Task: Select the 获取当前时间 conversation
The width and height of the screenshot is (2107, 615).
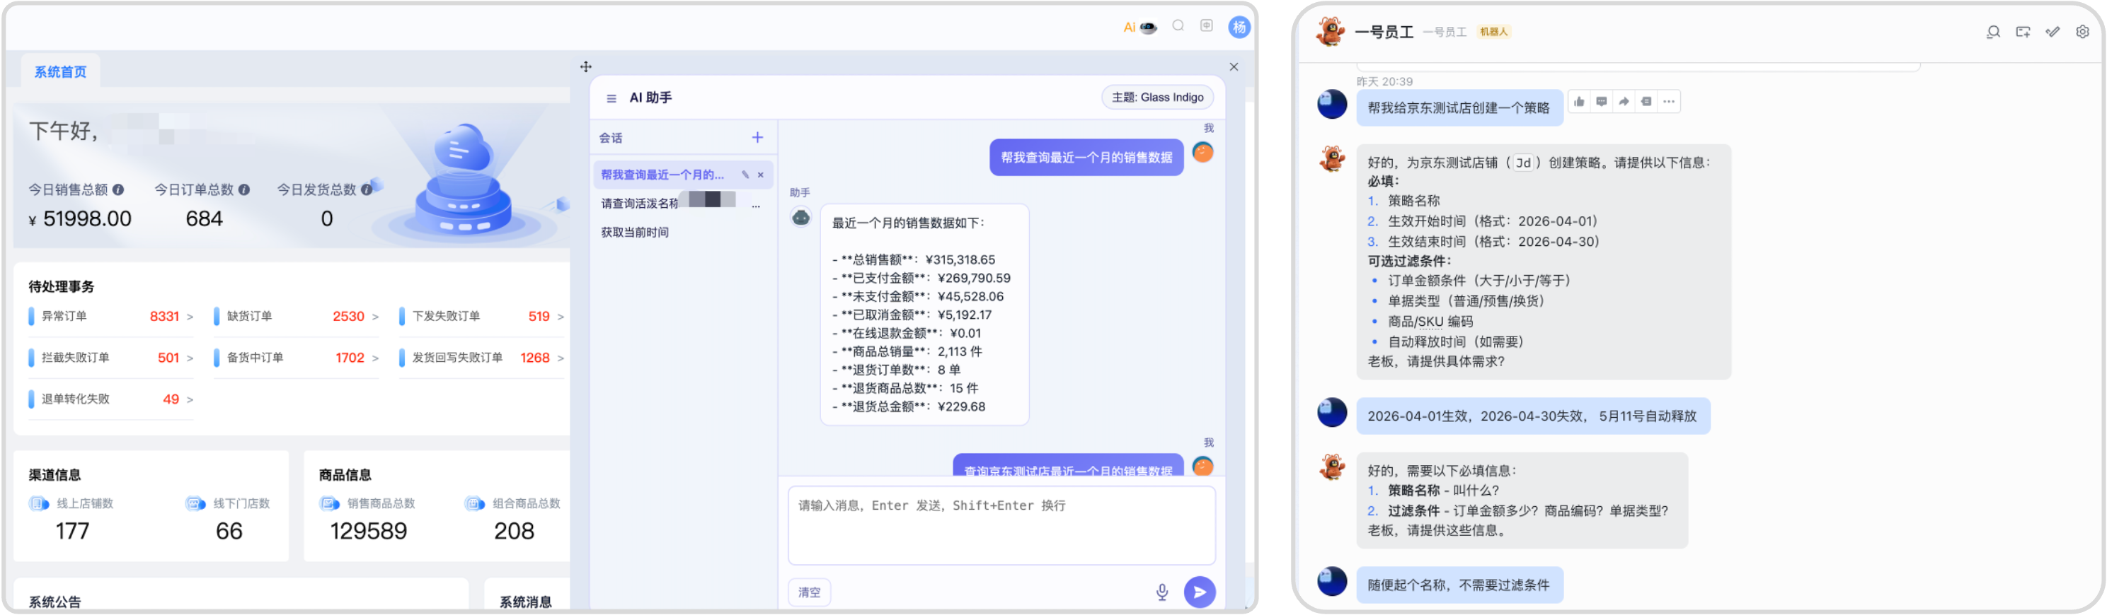Action: click(x=635, y=232)
